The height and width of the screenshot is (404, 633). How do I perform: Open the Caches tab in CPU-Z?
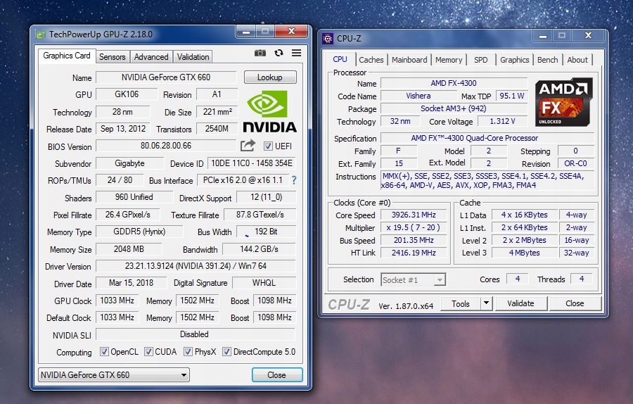click(371, 60)
